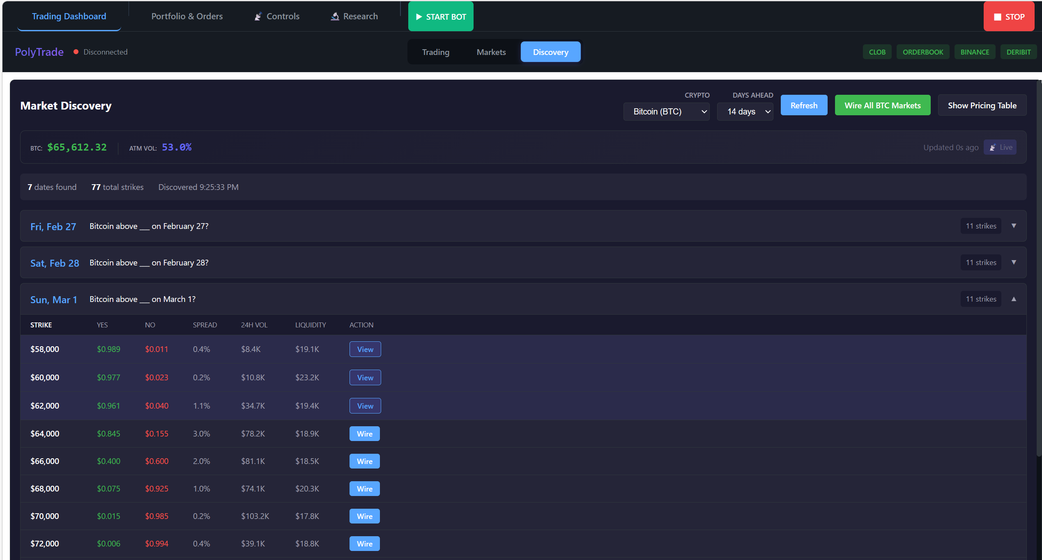Click the '77 total strikes' summary

[x=117, y=187]
